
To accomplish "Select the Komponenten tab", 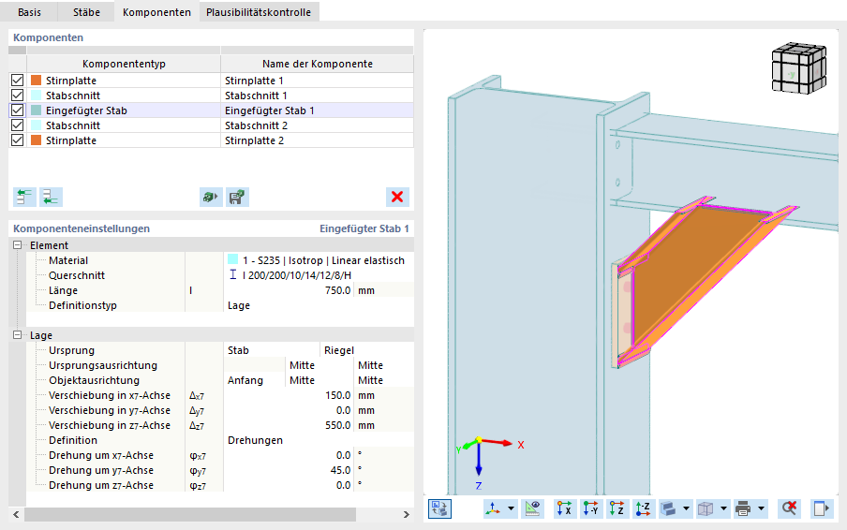I will [156, 12].
